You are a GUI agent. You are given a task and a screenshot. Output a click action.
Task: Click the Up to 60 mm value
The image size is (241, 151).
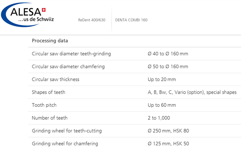coord(162,105)
